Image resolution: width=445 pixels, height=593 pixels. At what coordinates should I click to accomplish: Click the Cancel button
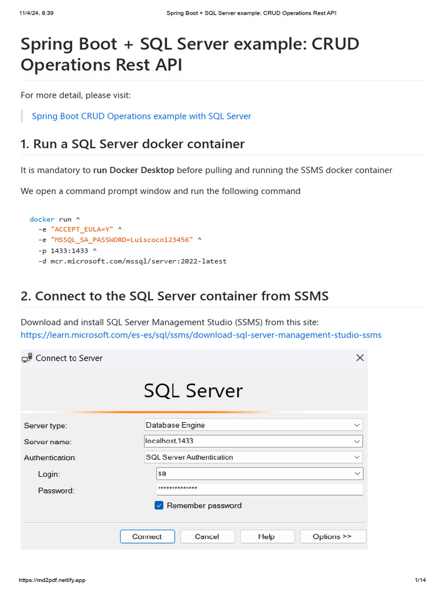click(x=207, y=537)
